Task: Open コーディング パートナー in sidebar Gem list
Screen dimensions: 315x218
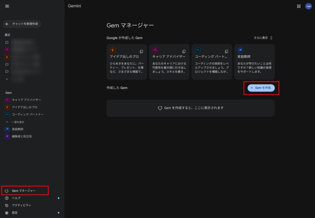Action: [x=28, y=114]
